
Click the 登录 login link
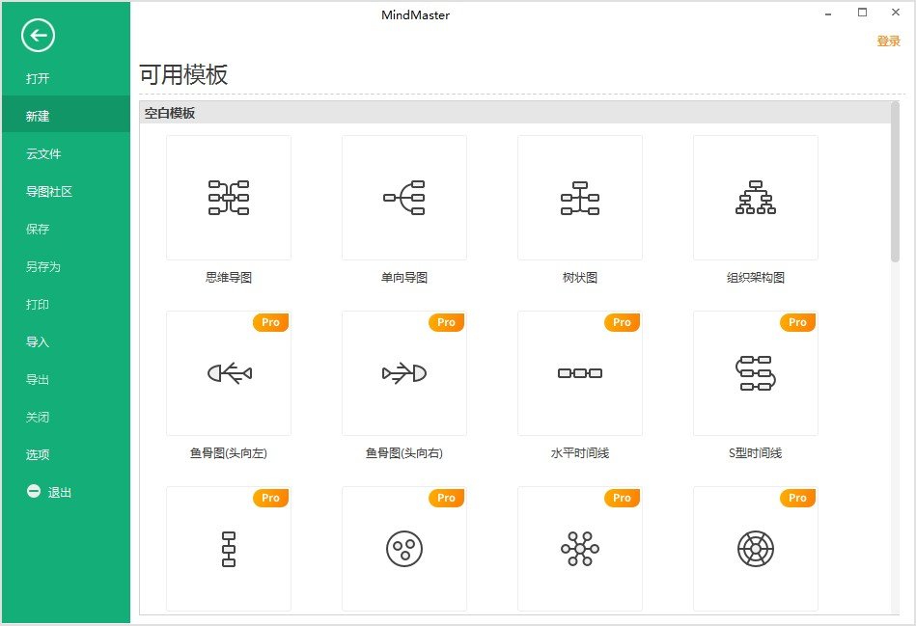[888, 41]
